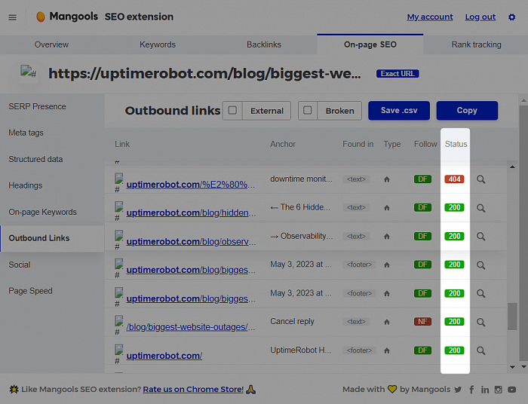The image size is (528, 404).
Task: Open Mangools LinkedIn icon in footer
Action: click(485, 390)
